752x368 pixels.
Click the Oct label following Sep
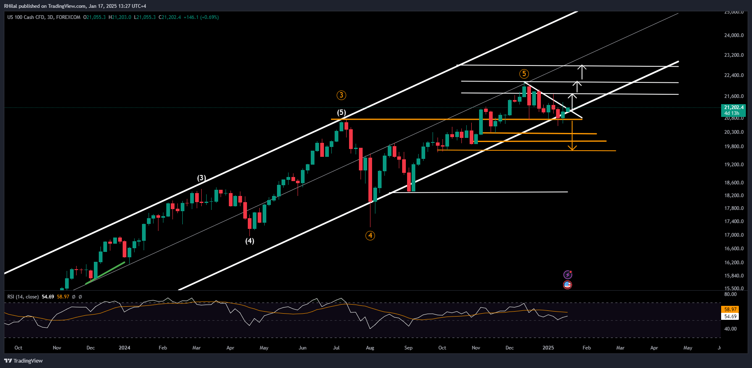(x=442, y=348)
